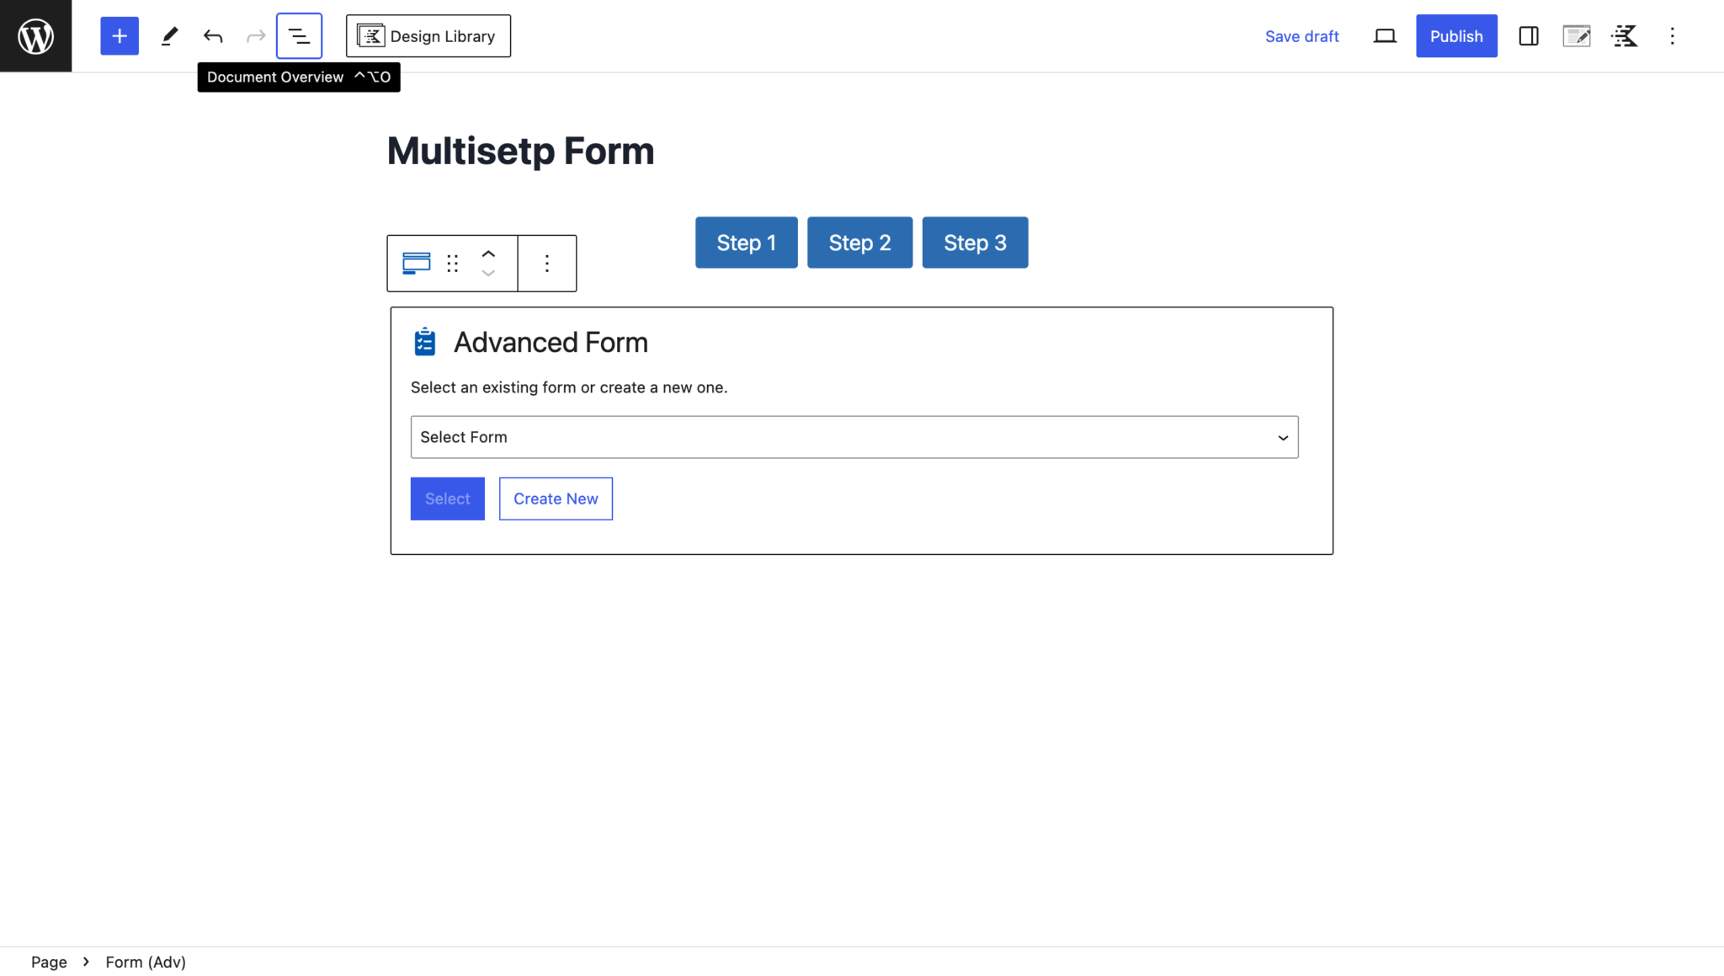The image size is (1724, 976).
Task: Click the block drag handle dots
Action: pos(452,263)
